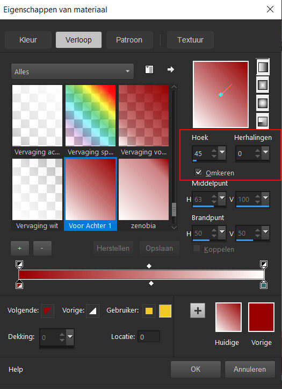The height and width of the screenshot is (389, 282).
Task: Open the Hoek angle dropdown arrow
Action: 222,151
